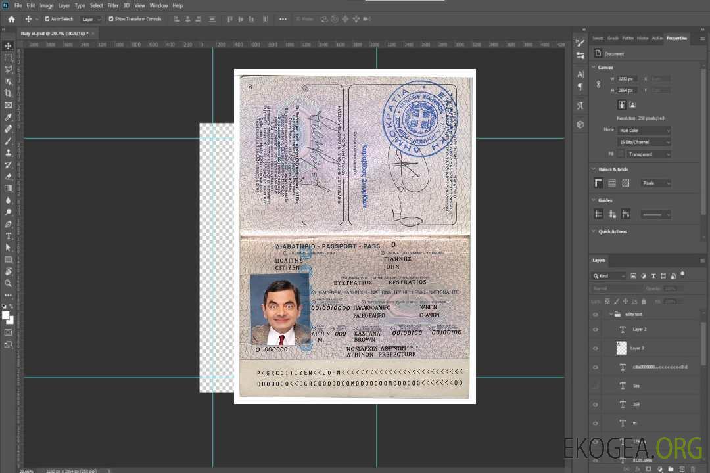Viewport: 710px width, 473px height.
Task: Open the Layers panel menu button
Action: (702, 261)
